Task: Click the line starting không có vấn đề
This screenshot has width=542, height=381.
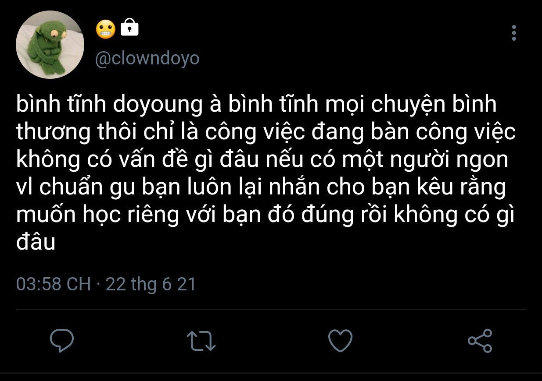Action: (x=262, y=160)
